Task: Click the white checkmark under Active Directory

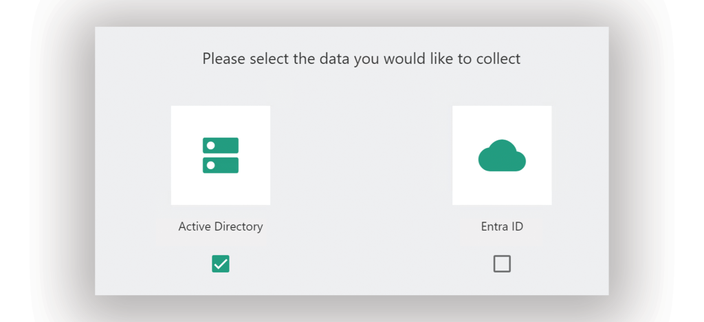Action: pyautogui.click(x=221, y=264)
